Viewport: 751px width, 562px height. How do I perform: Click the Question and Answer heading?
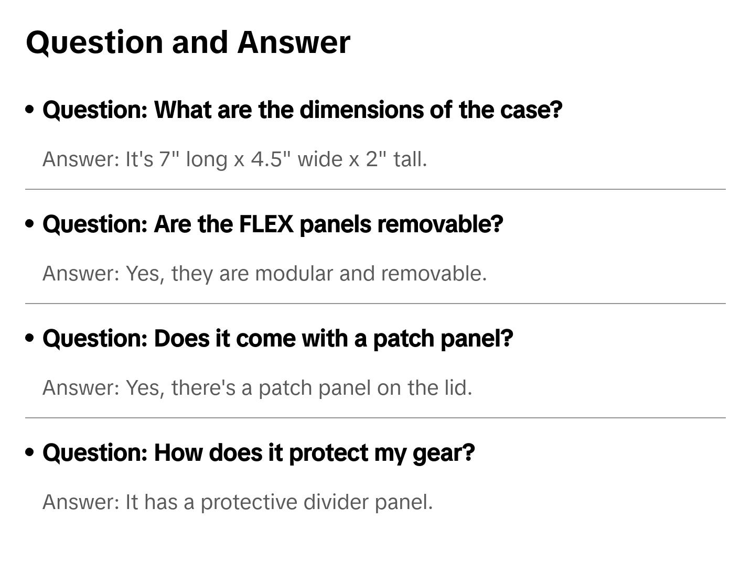pos(188,42)
